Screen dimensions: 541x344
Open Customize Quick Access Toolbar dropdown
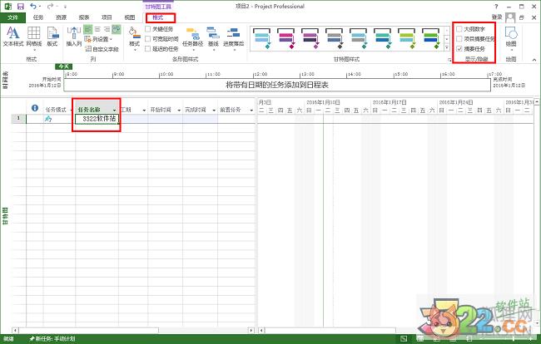coord(65,7)
